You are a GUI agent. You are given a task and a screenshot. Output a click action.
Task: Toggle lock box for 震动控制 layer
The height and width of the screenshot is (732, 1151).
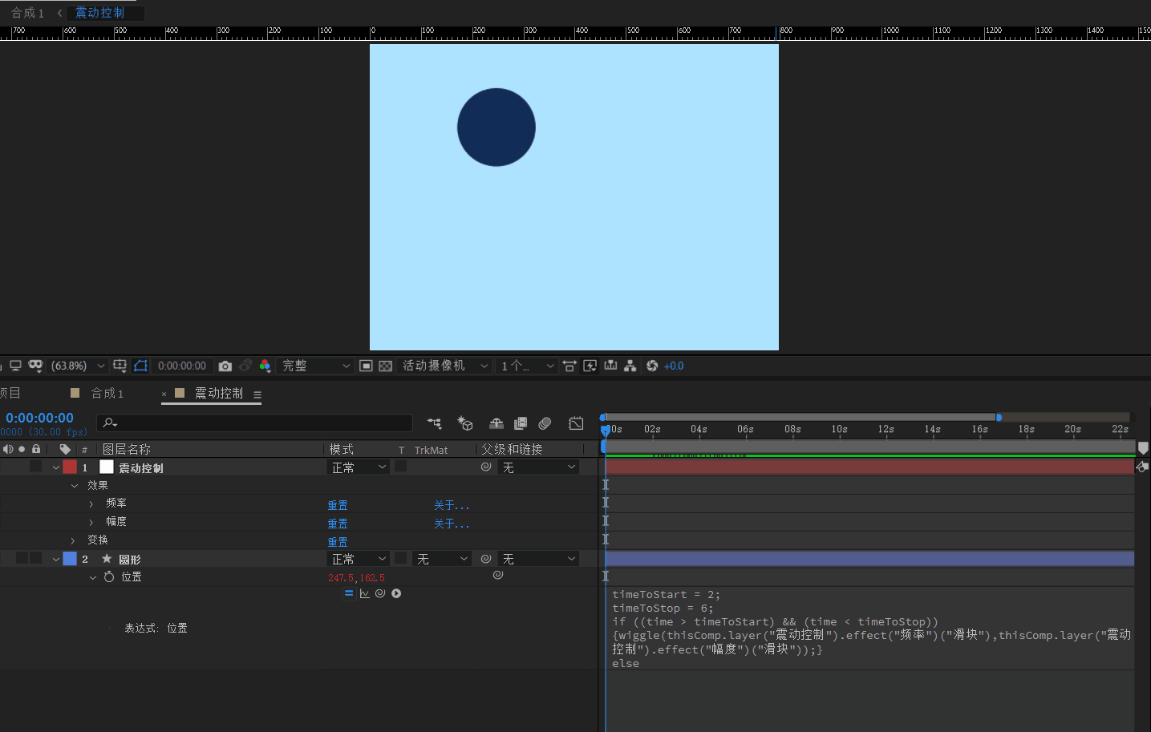tap(36, 467)
